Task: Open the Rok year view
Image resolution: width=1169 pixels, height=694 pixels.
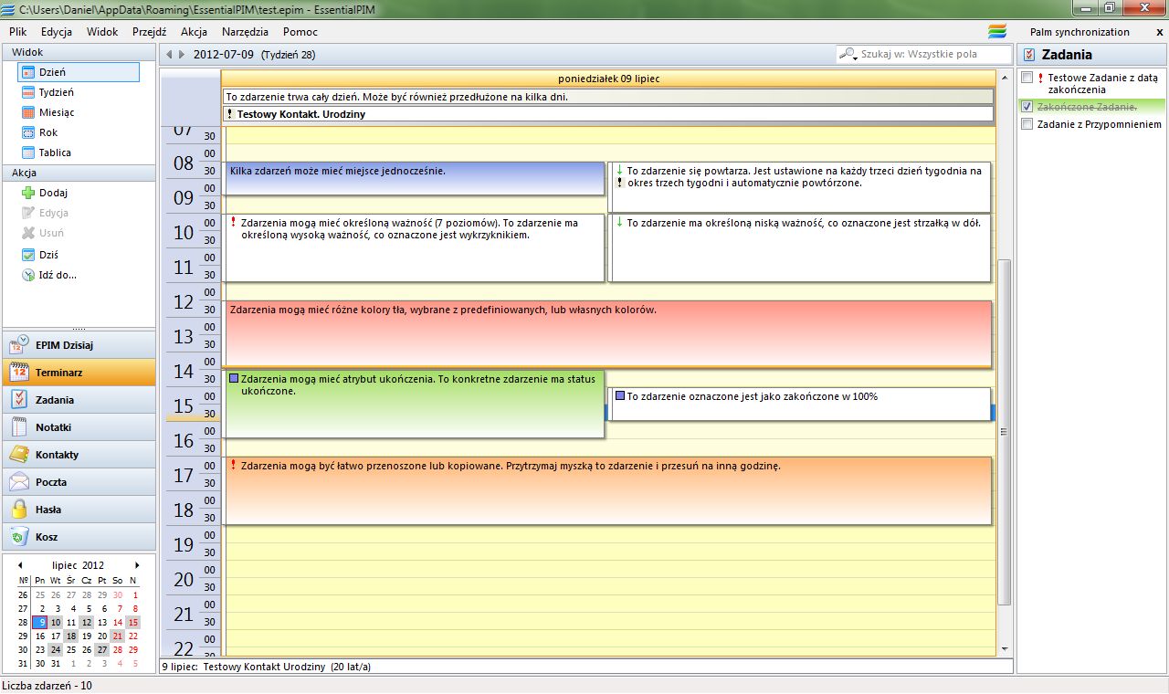Action: coord(40,132)
